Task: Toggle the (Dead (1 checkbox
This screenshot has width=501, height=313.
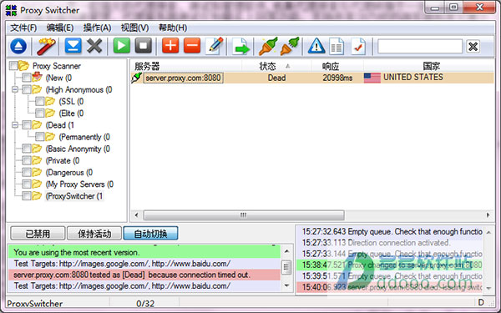Action: [x=27, y=125]
